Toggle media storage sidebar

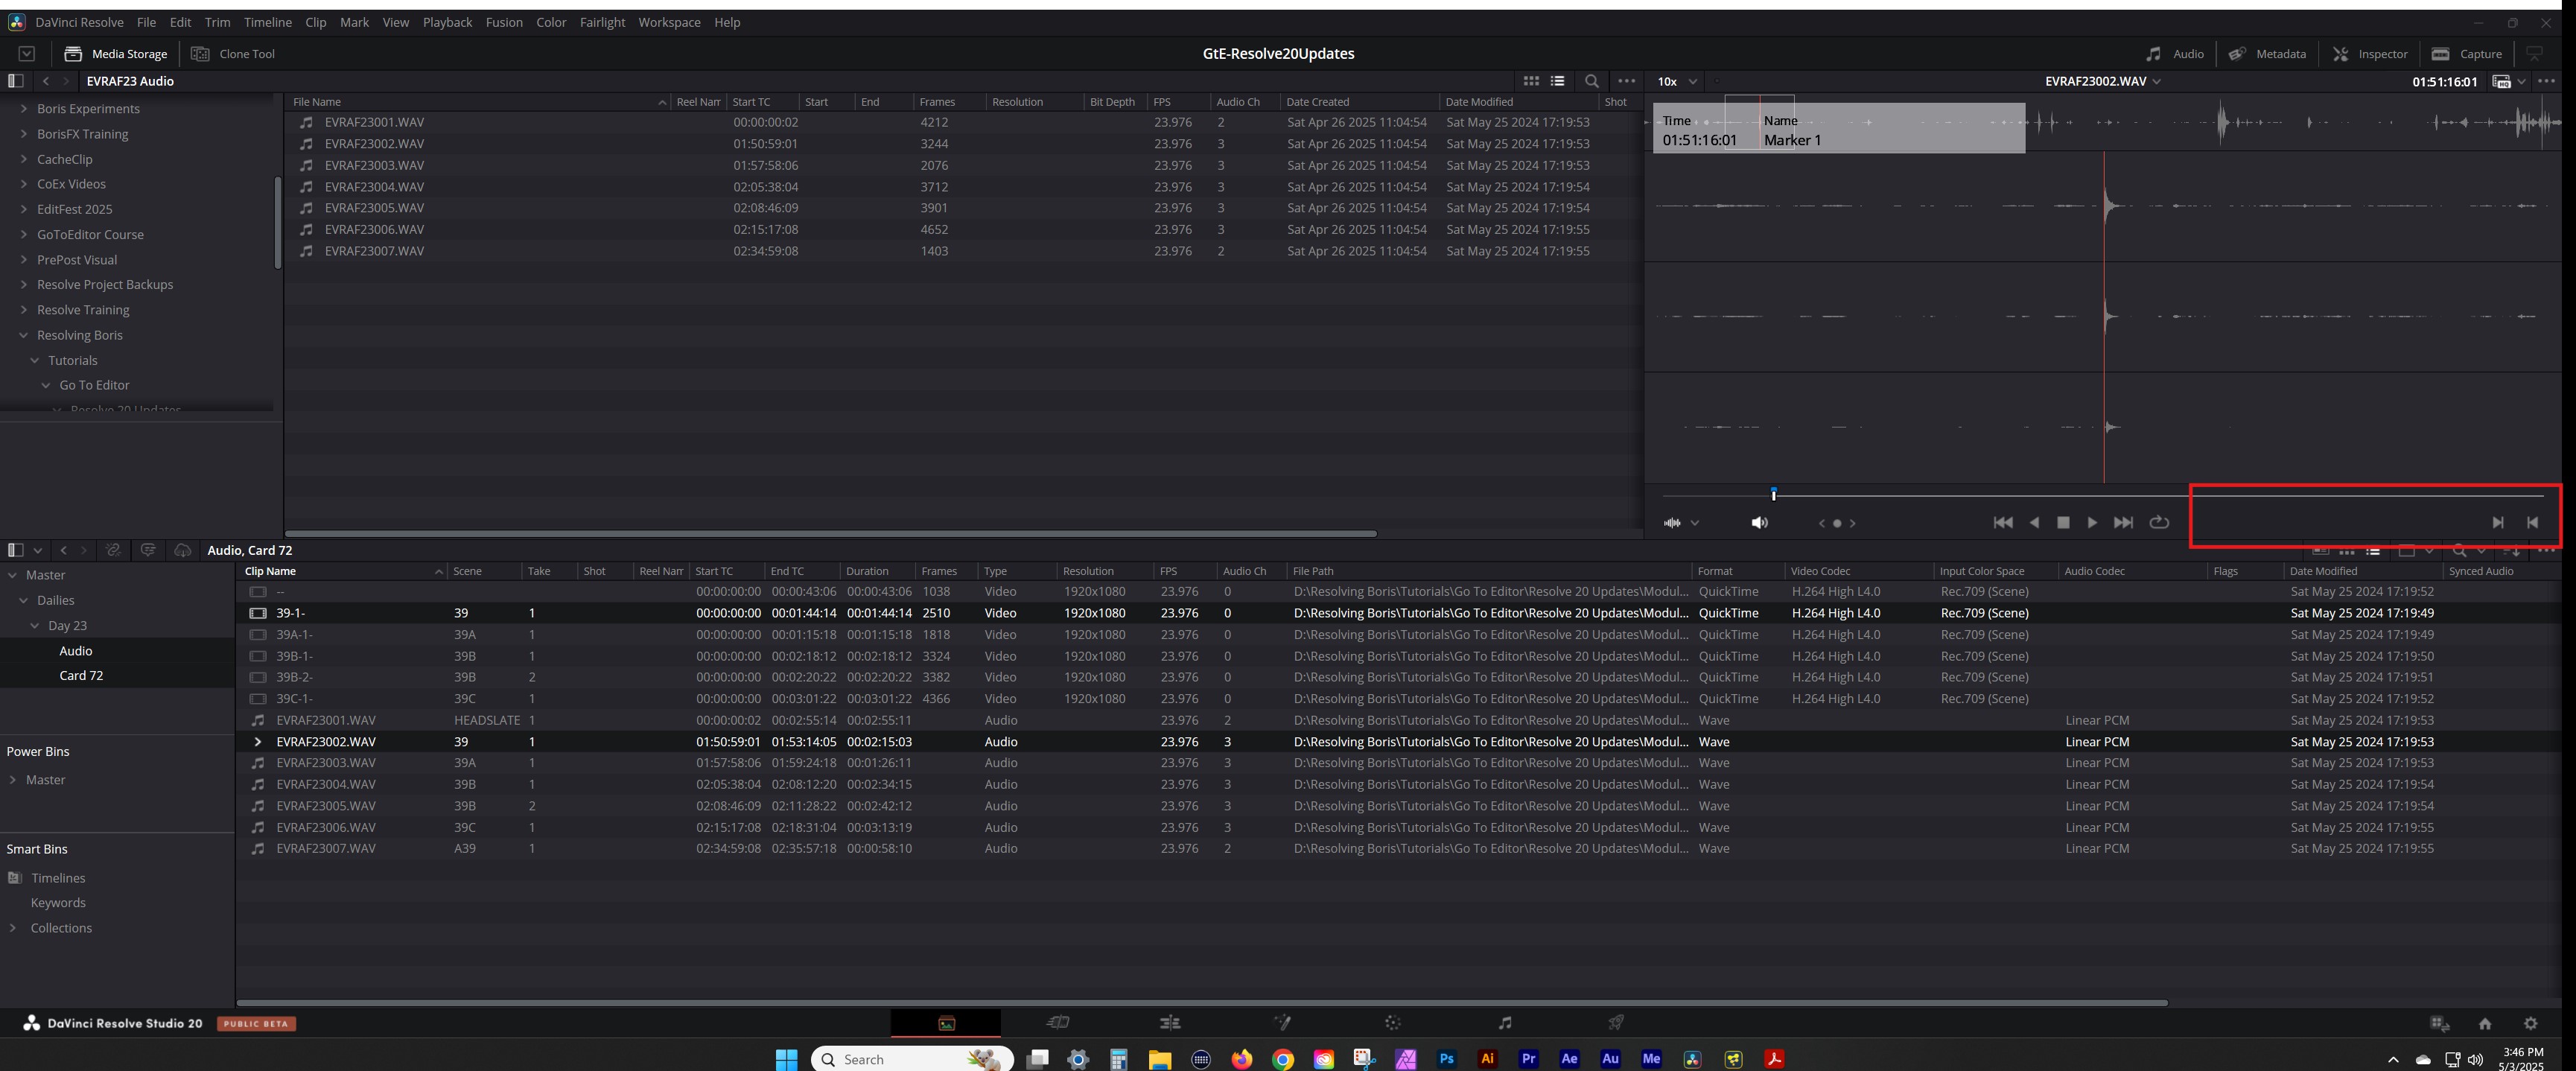point(15,81)
